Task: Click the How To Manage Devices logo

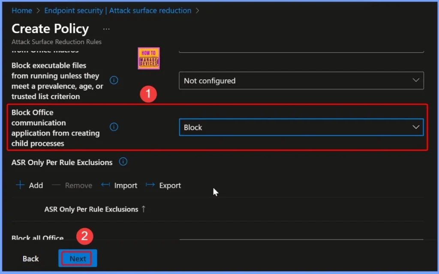Action: 149,58
